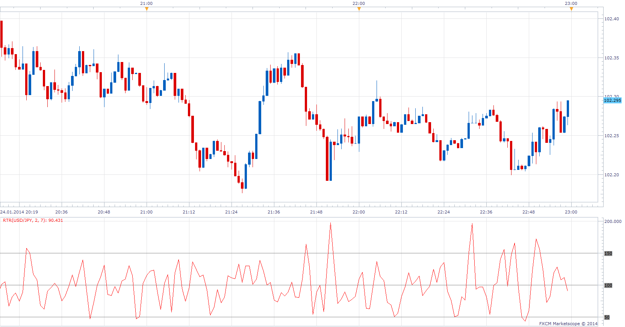Click the 102.40 price axis label
This screenshot has height=327, width=625.
611,19
